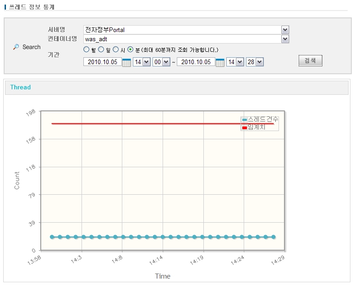Click the red 임계치 legend swatch
355x285 pixels.
coord(245,127)
